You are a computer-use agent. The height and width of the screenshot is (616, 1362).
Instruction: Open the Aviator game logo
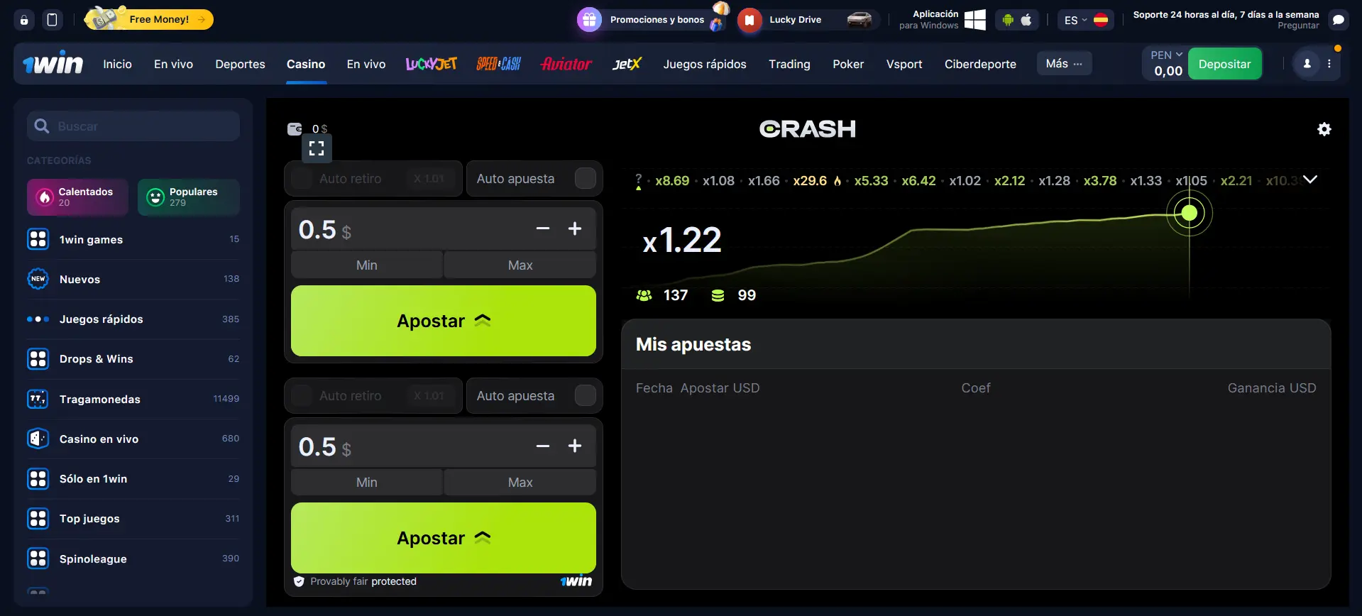pos(566,64)
